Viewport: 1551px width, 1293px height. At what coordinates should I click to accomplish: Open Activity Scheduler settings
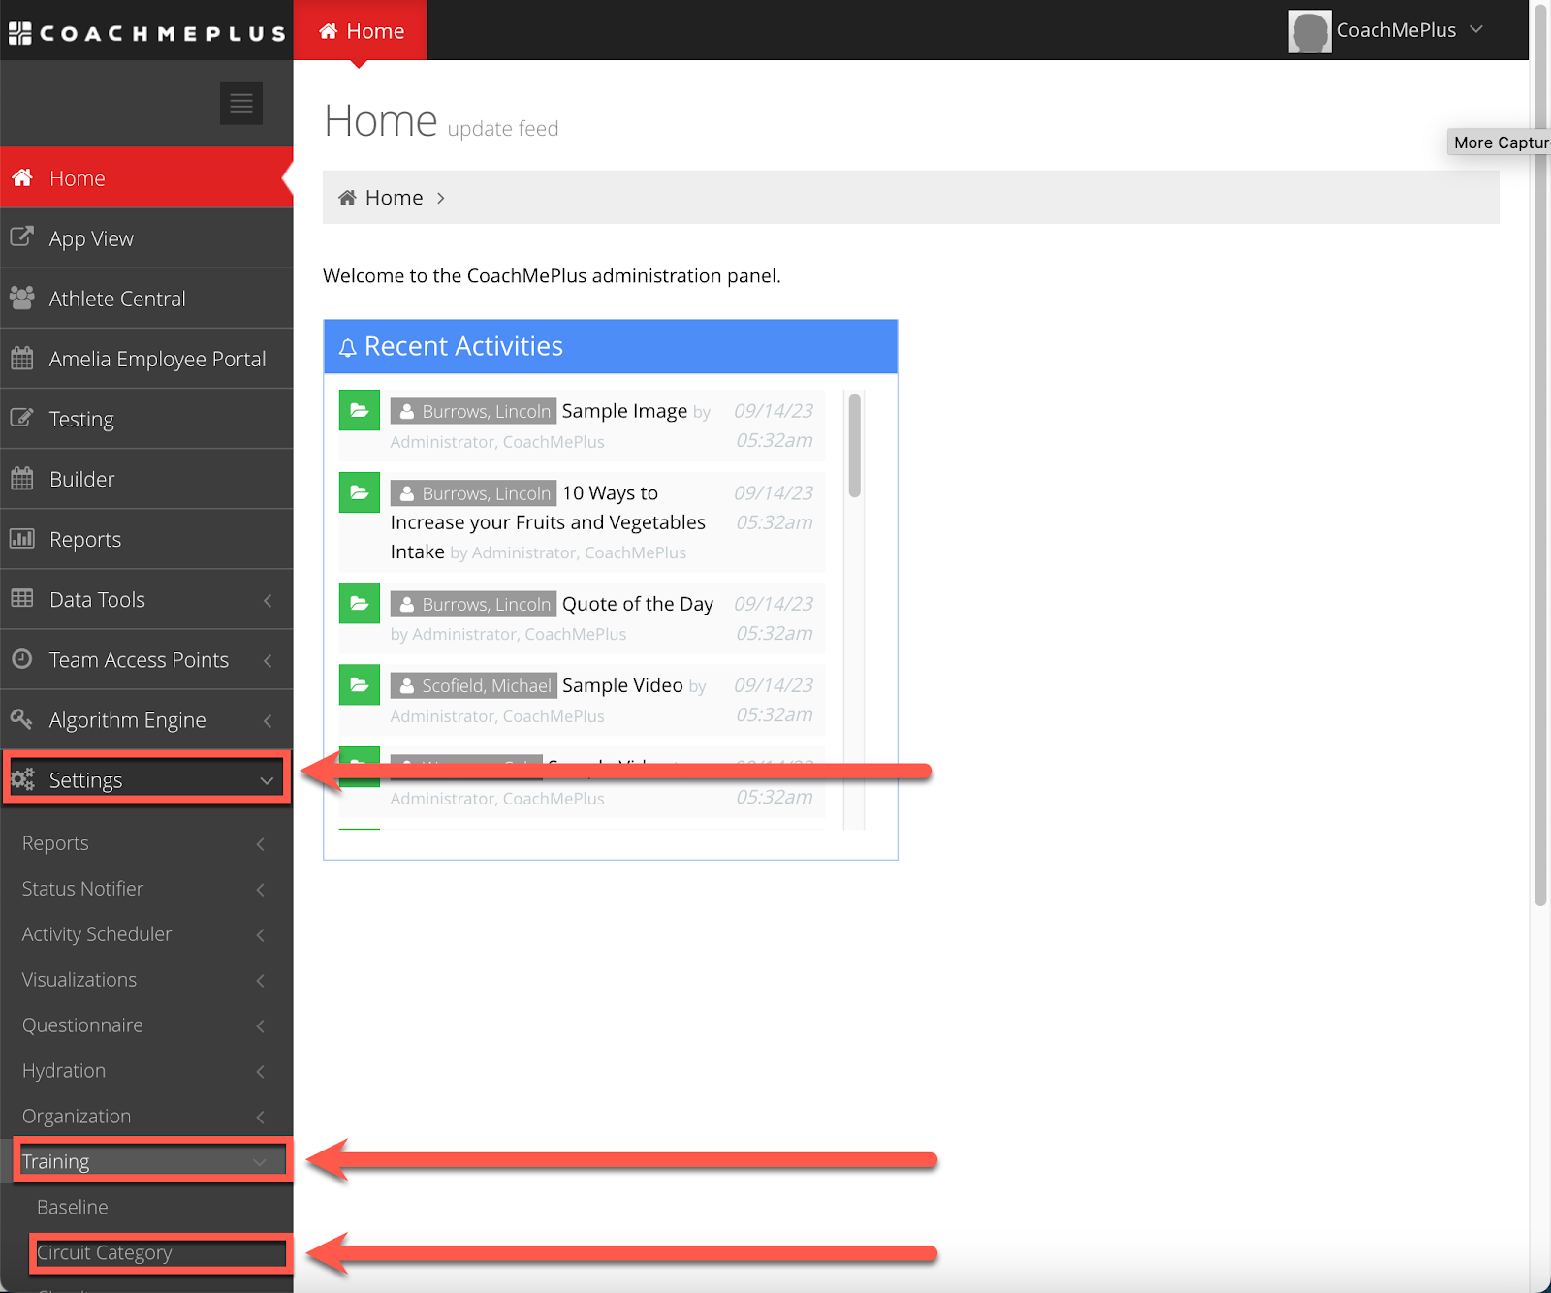pos(146,934)
